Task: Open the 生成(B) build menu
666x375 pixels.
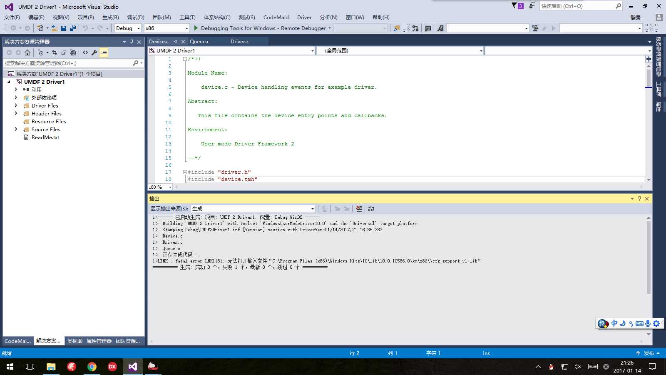Action: (111, 17)
